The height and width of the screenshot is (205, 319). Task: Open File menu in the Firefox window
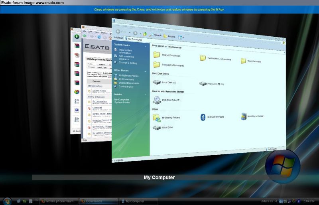pos(84,31)
